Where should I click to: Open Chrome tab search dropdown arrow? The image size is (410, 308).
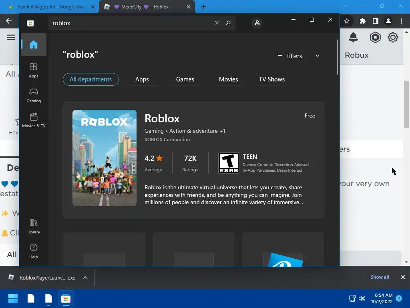pyautogui.click(x=346, y=6)
